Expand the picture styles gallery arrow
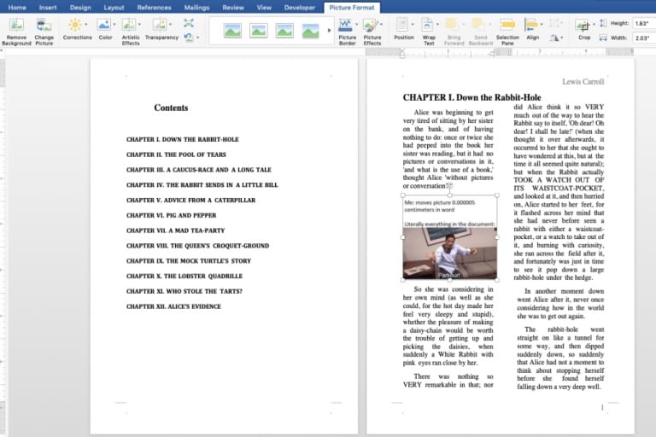This screenshot has height=437, width=656. [329, 30]
